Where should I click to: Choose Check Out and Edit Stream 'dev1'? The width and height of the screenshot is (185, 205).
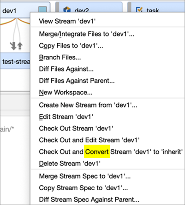click(x=107, y=140)
